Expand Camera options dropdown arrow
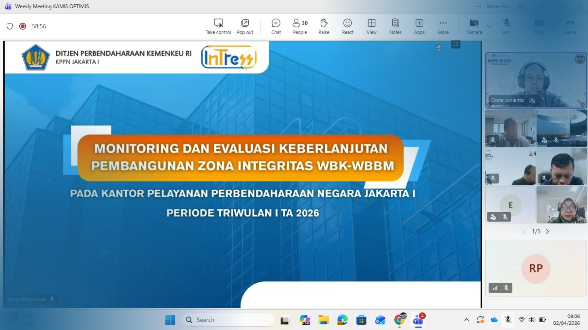 pos(489,26)
